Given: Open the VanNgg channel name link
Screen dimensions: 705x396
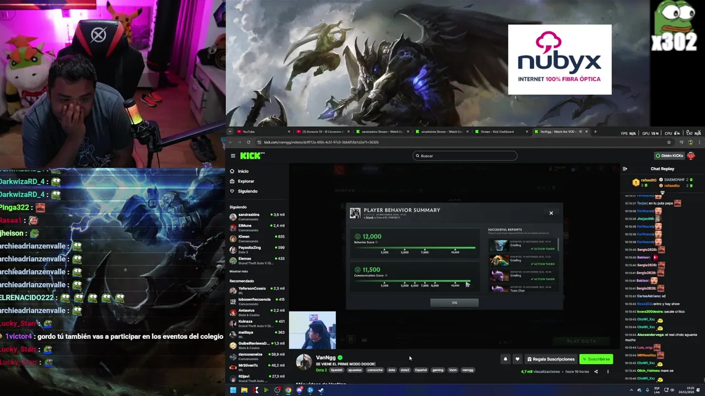Looking at the screenshot, I should [326, 358].
